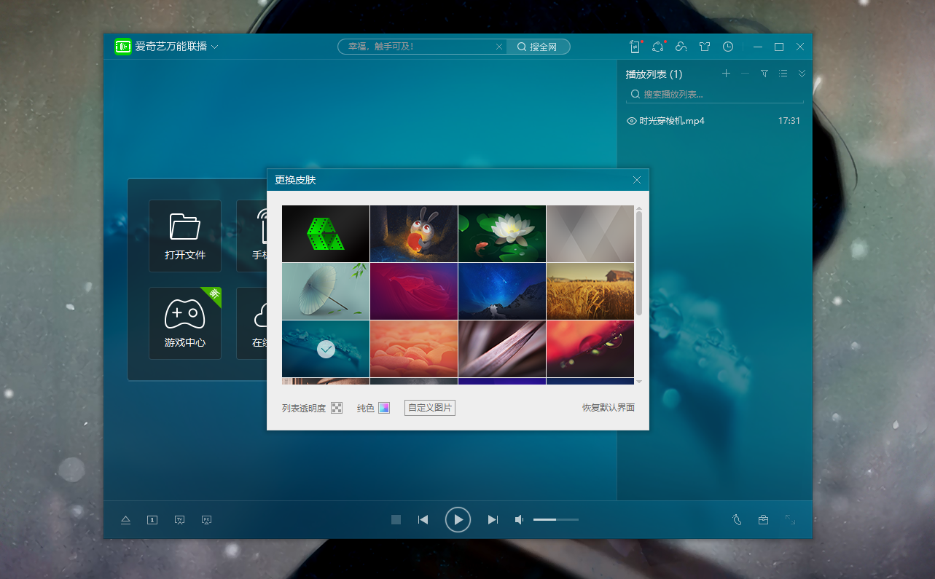The image size is (935, 579).
Task: Toggle eye icon beside 时光穿梭机.mp4
Action: click(632, 121)
